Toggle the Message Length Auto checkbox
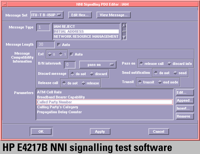This screenshot has width=200, height=154. [59, 45]
